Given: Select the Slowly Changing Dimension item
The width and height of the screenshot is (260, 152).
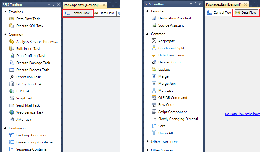Looking at the screenshot, I should coord(179,119).
